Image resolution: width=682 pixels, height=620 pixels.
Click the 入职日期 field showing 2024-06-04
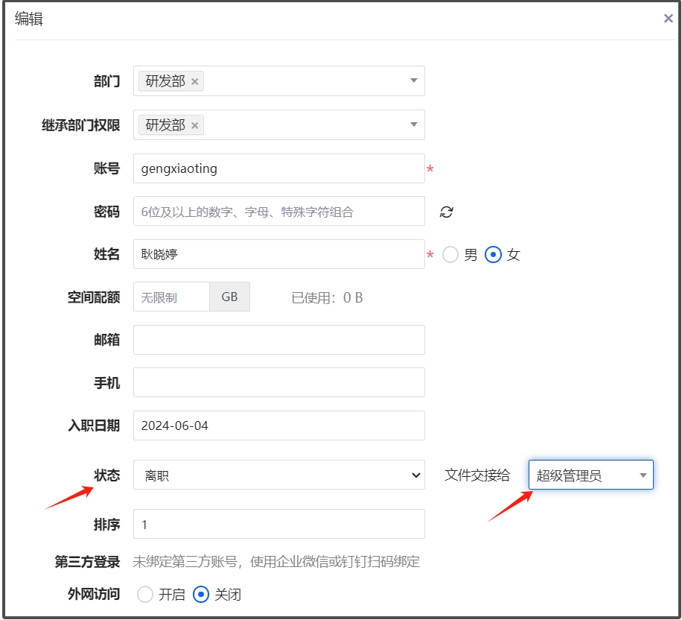[x=278, y=426]
